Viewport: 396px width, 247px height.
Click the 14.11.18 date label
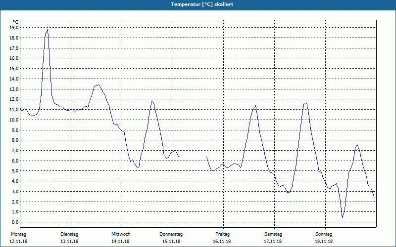120,242
